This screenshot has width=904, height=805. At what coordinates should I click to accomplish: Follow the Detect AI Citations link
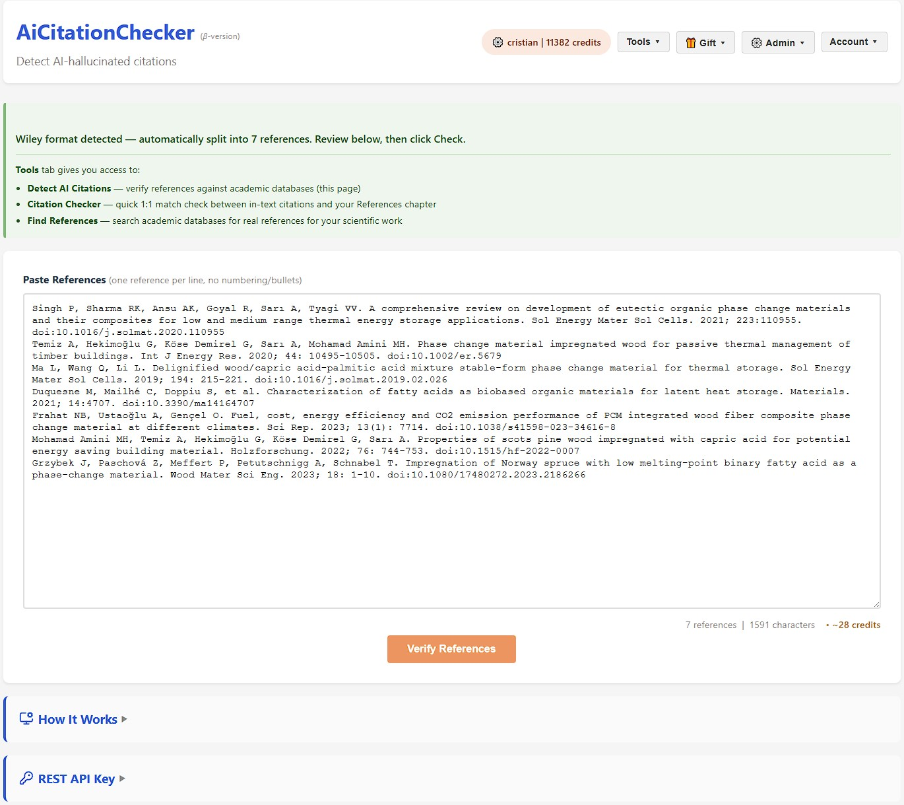coord(69,188)
